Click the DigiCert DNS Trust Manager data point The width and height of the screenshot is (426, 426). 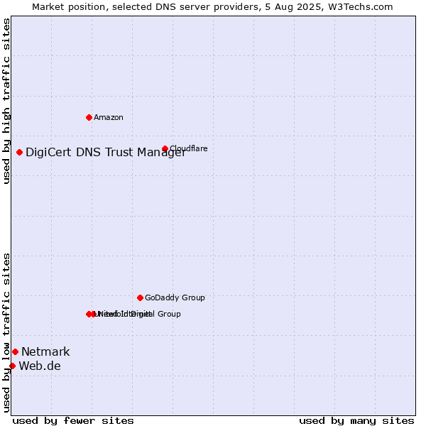(19, 153)
